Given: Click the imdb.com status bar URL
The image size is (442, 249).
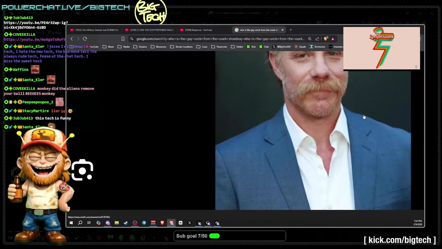Looking at the screenshot, I should pos(89,217).
